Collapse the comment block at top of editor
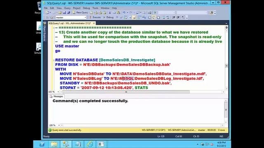Image resolution: width=264 pixels, height=148 pixels. coord(54,28)
